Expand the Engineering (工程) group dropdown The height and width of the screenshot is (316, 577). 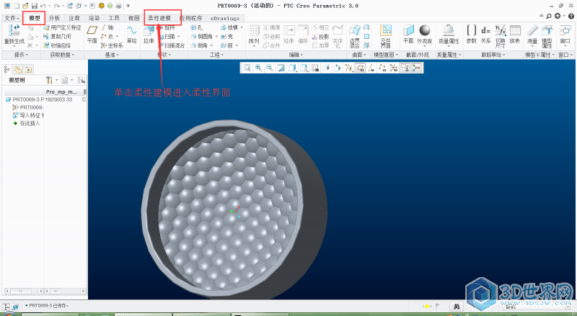pyautogui.click(x=216, y=55)
